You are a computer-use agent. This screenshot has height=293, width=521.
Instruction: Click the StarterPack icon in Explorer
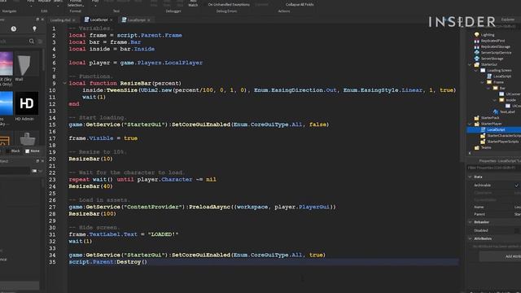(477, 117)
